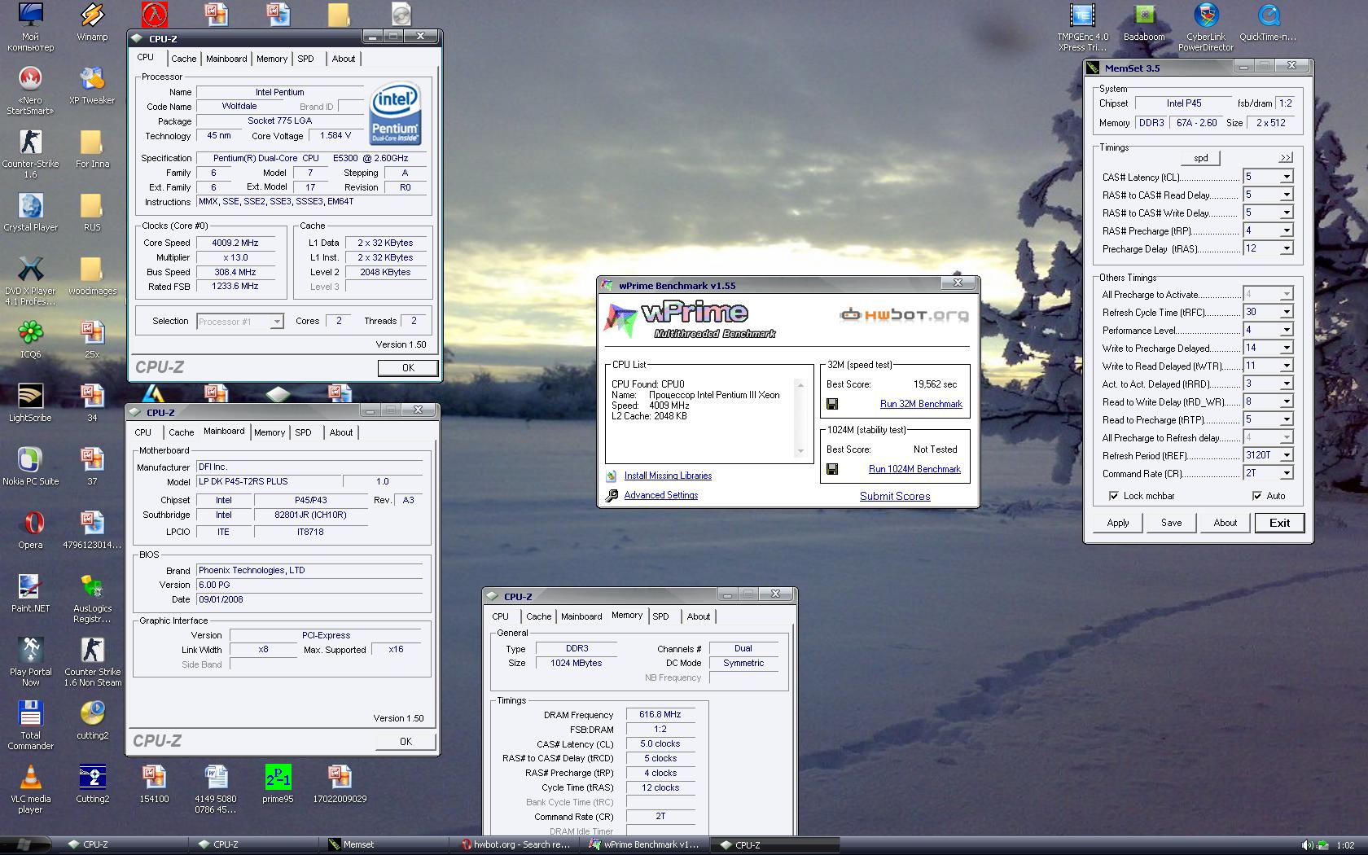This screenshot has height=855, width=1368.
Task: Open Install Missing Libraries link
Action: [668, 476]
